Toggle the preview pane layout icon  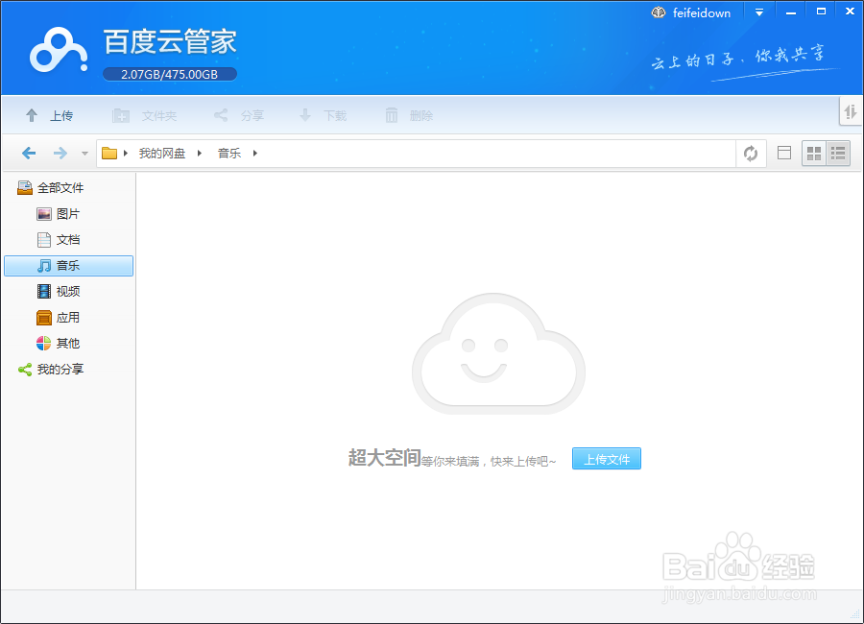(784, 153)
